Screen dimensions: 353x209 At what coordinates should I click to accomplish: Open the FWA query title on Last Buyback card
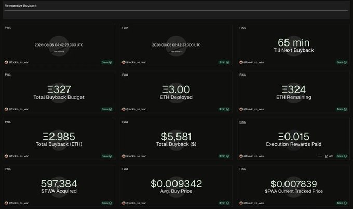[8, 28]
